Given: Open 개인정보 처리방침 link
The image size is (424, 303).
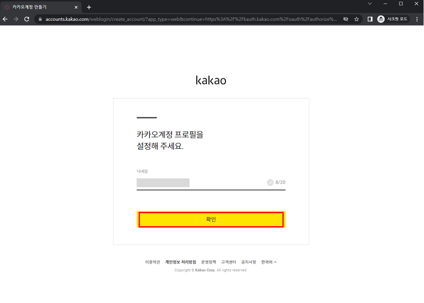Looking at the screenshot, I should (x=181, y=262).
